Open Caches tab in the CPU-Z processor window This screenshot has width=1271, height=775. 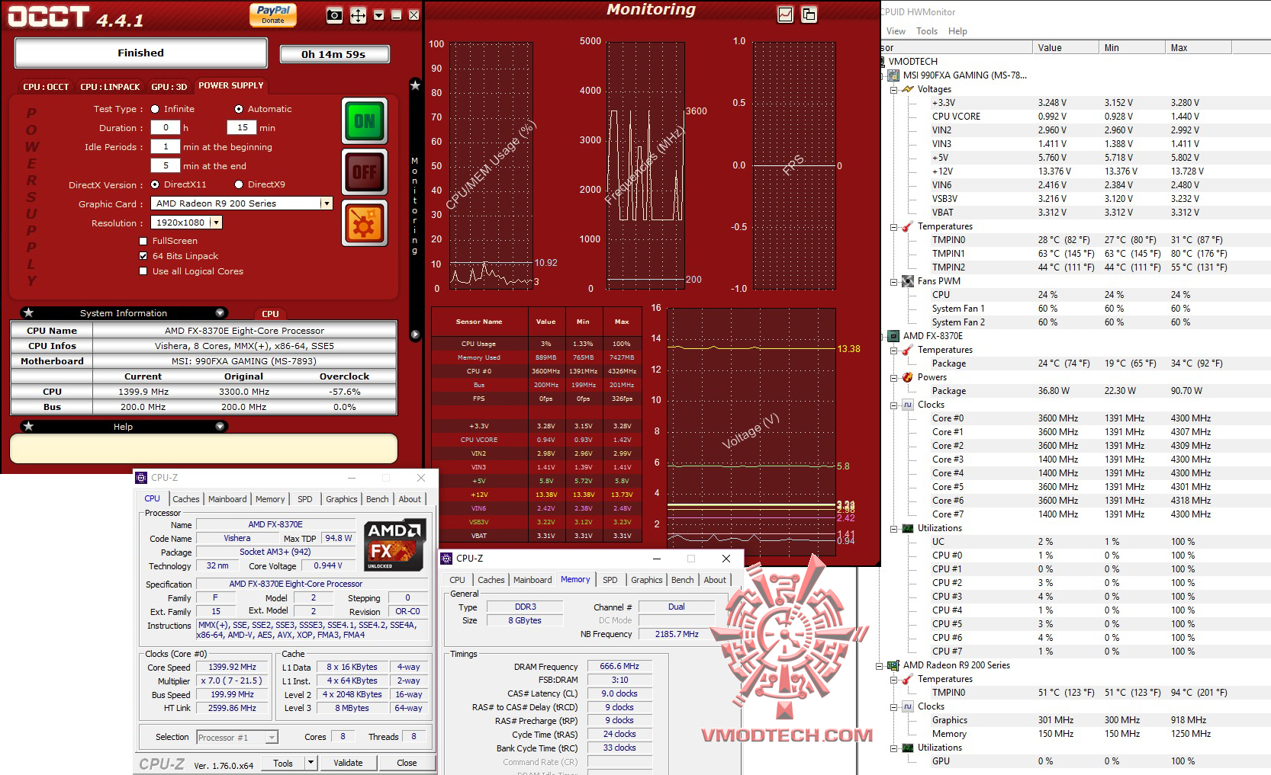(x=186, y=499)
